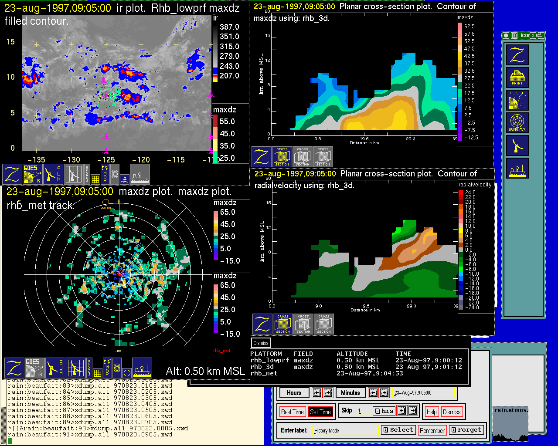558x446 pixels.
Task: Click the Enter label text field
Action: (345, 430)
